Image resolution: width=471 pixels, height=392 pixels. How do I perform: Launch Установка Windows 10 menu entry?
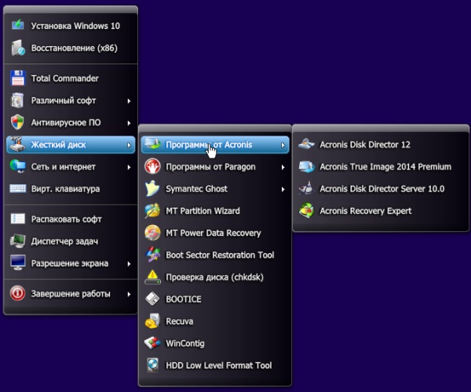pyautogui.click(x=71, y=26)
